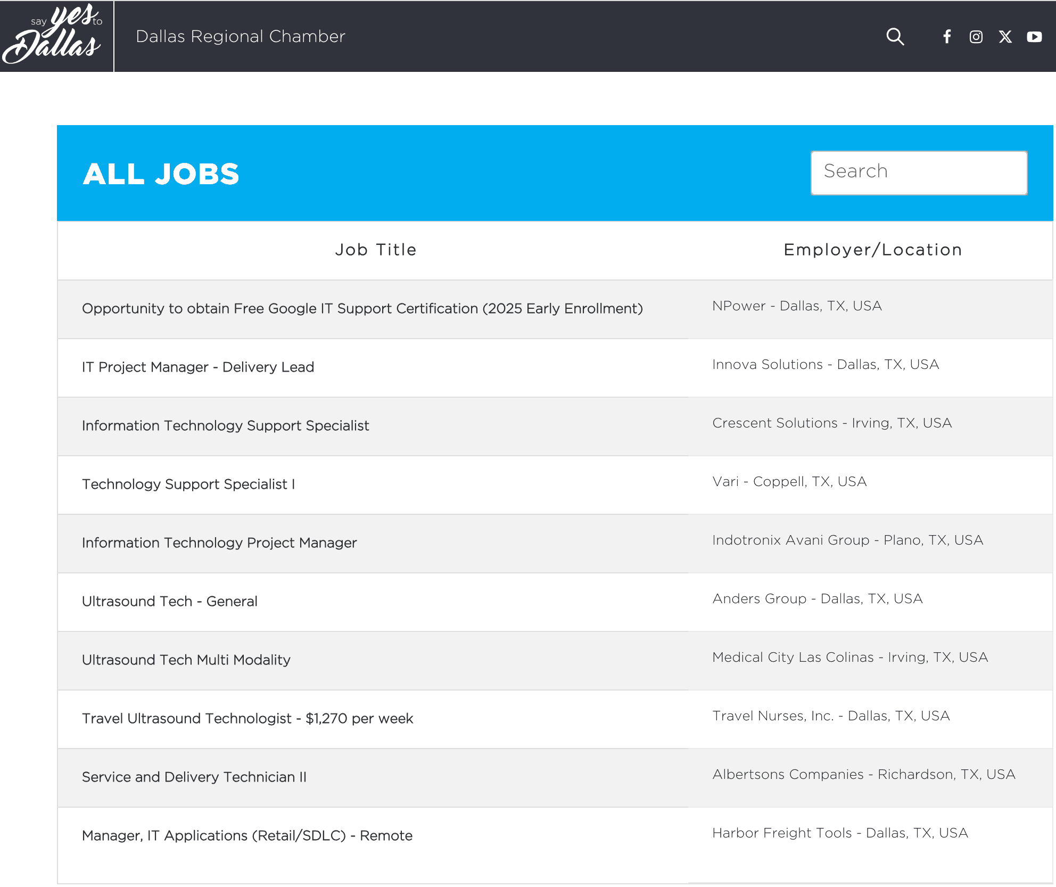This screenshot has height=887, width=1056.
Task: Click the Employer/Location column header
Action: coord(873,250)
